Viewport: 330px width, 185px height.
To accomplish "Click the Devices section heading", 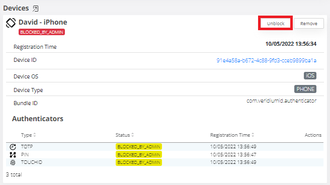I will 16,8.
